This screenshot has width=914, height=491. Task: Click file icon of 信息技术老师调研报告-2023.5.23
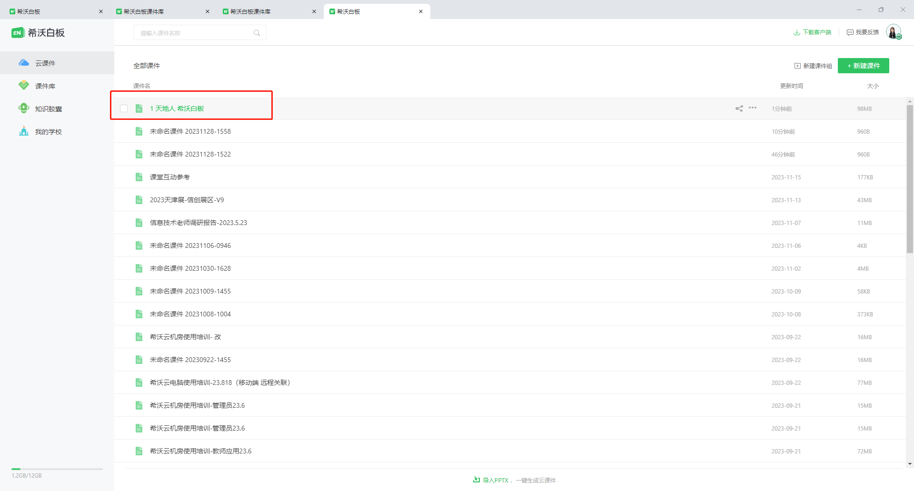(139, 223)
